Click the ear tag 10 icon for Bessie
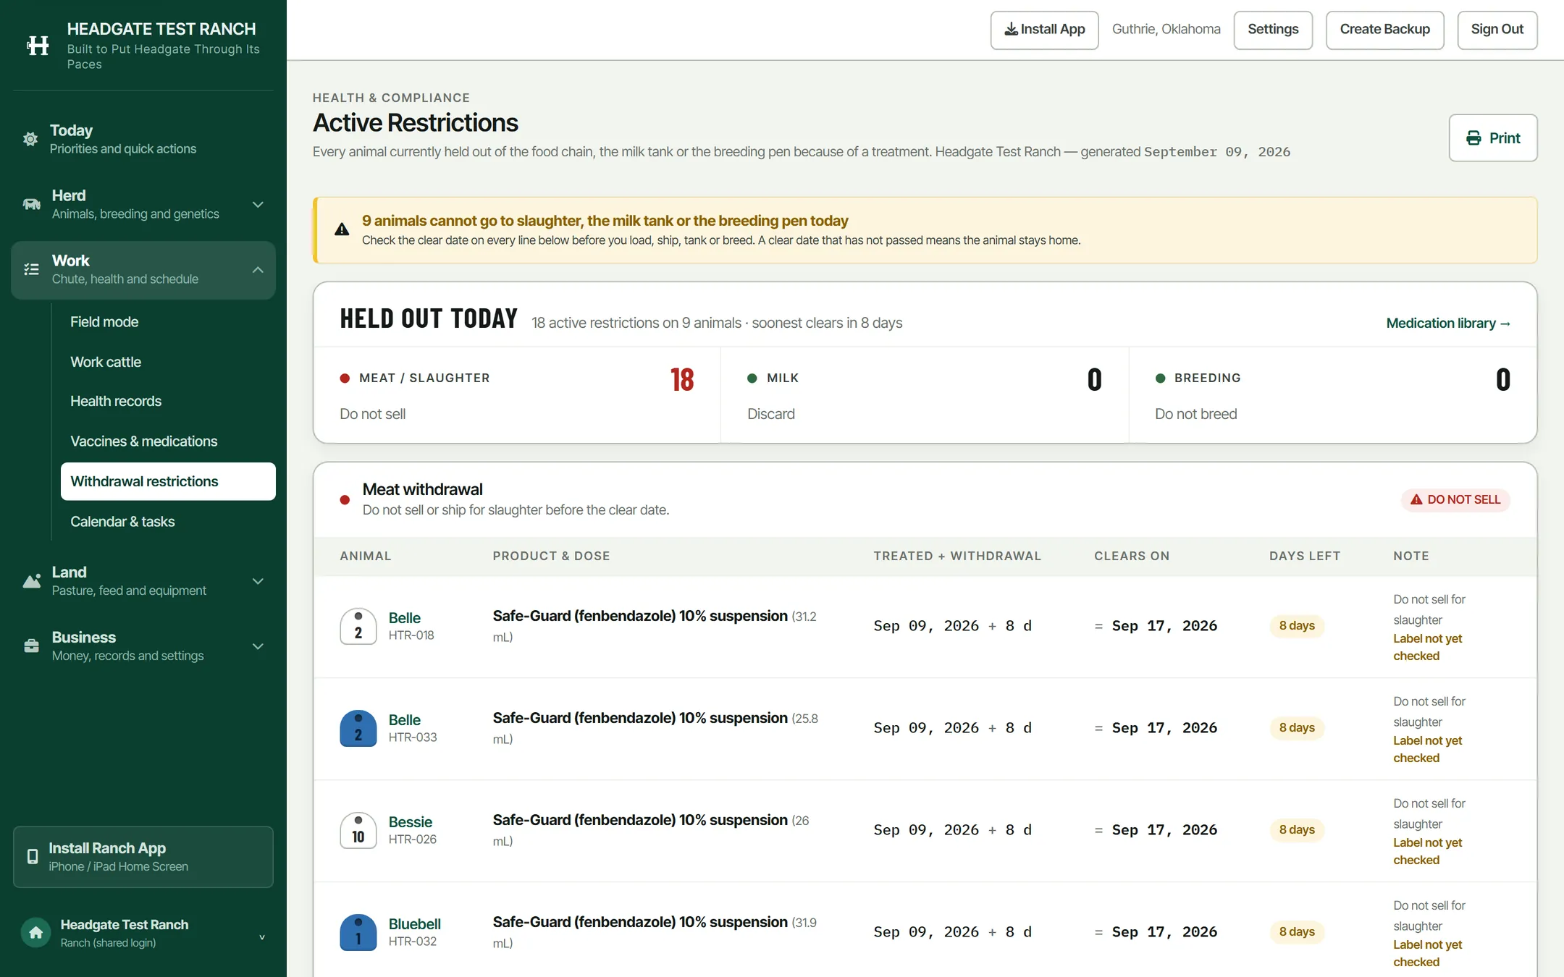1564x977 pixels. coord(358,830)
